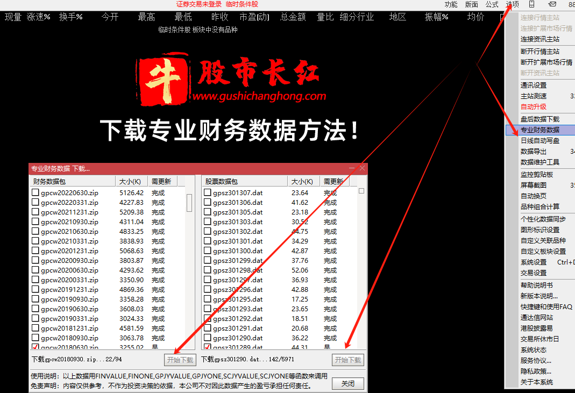Select 交易设置 menu item
The width and height of the screenshot is (575, 393).
pyautogui.click(x=534, y=273)
